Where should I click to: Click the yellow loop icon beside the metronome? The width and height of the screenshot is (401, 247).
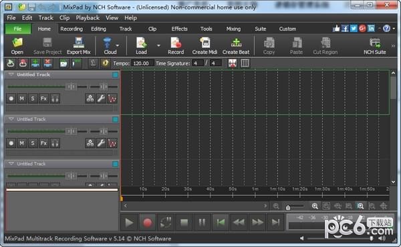(105, 63)
